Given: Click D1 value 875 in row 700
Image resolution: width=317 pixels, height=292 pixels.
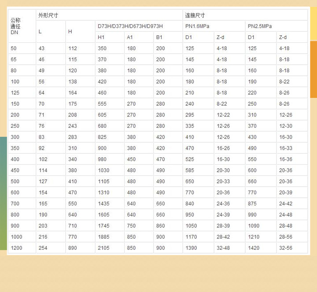Looking at the screenshot, I should 252,203.
